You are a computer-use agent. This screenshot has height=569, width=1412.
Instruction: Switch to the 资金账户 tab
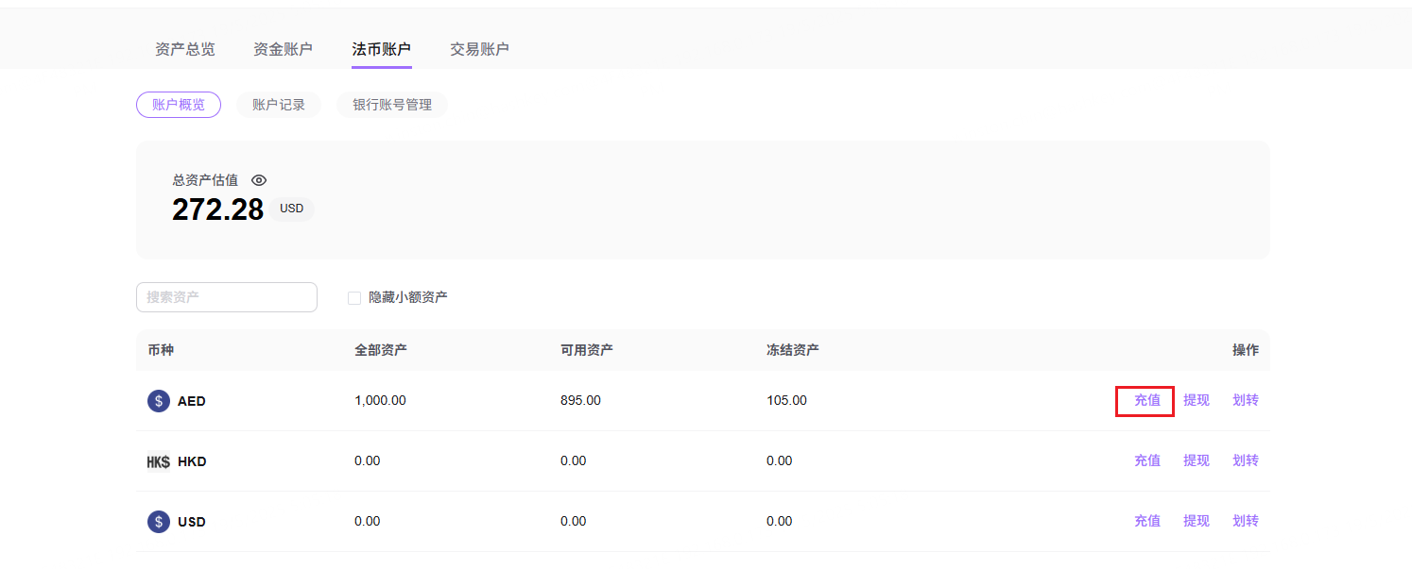(x=283, y=49)
